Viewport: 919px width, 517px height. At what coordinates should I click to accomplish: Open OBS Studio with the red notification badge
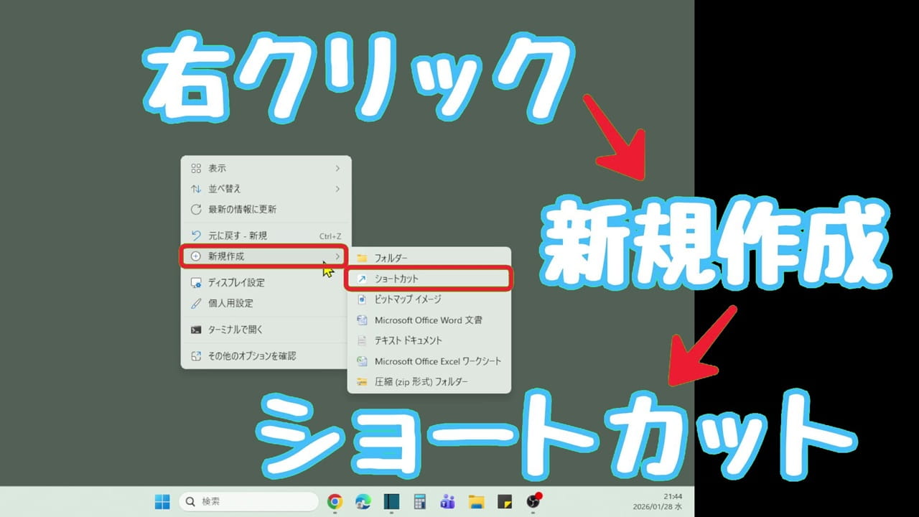coord(534,501)
